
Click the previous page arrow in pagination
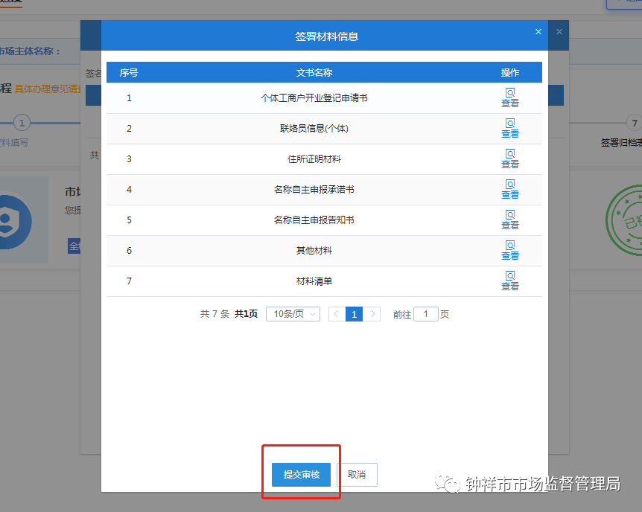coord(337,313)
